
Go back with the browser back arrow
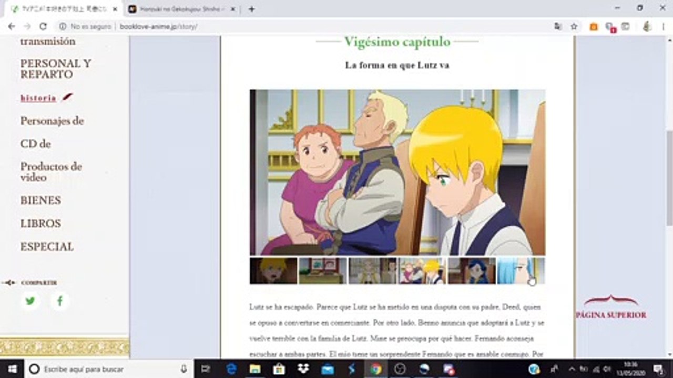point(12,26)
